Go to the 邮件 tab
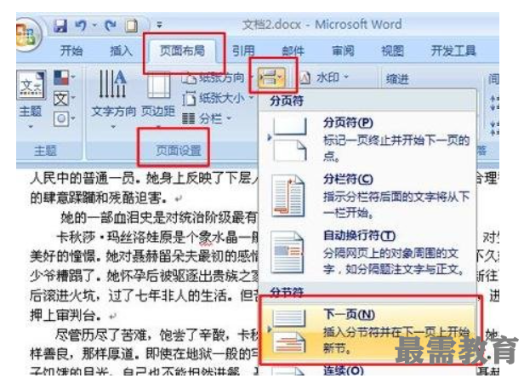This screenshot has height=384, width=524. pyautogui.click(x=293, y=50)
